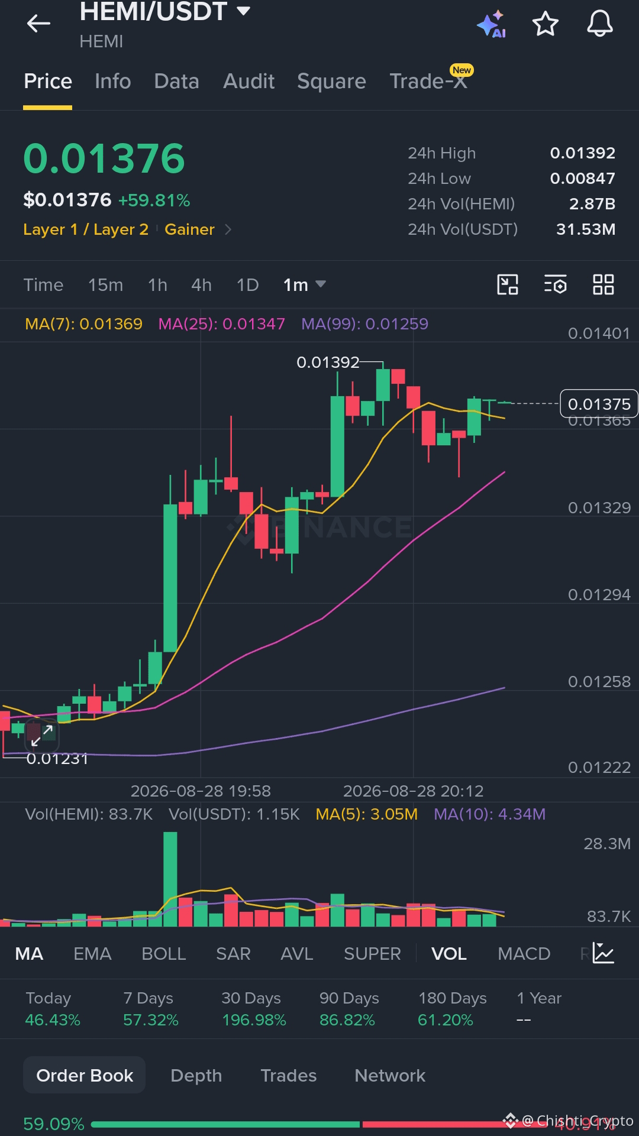
Task: Toggle the AVL indicator
Action: point(296,953)
